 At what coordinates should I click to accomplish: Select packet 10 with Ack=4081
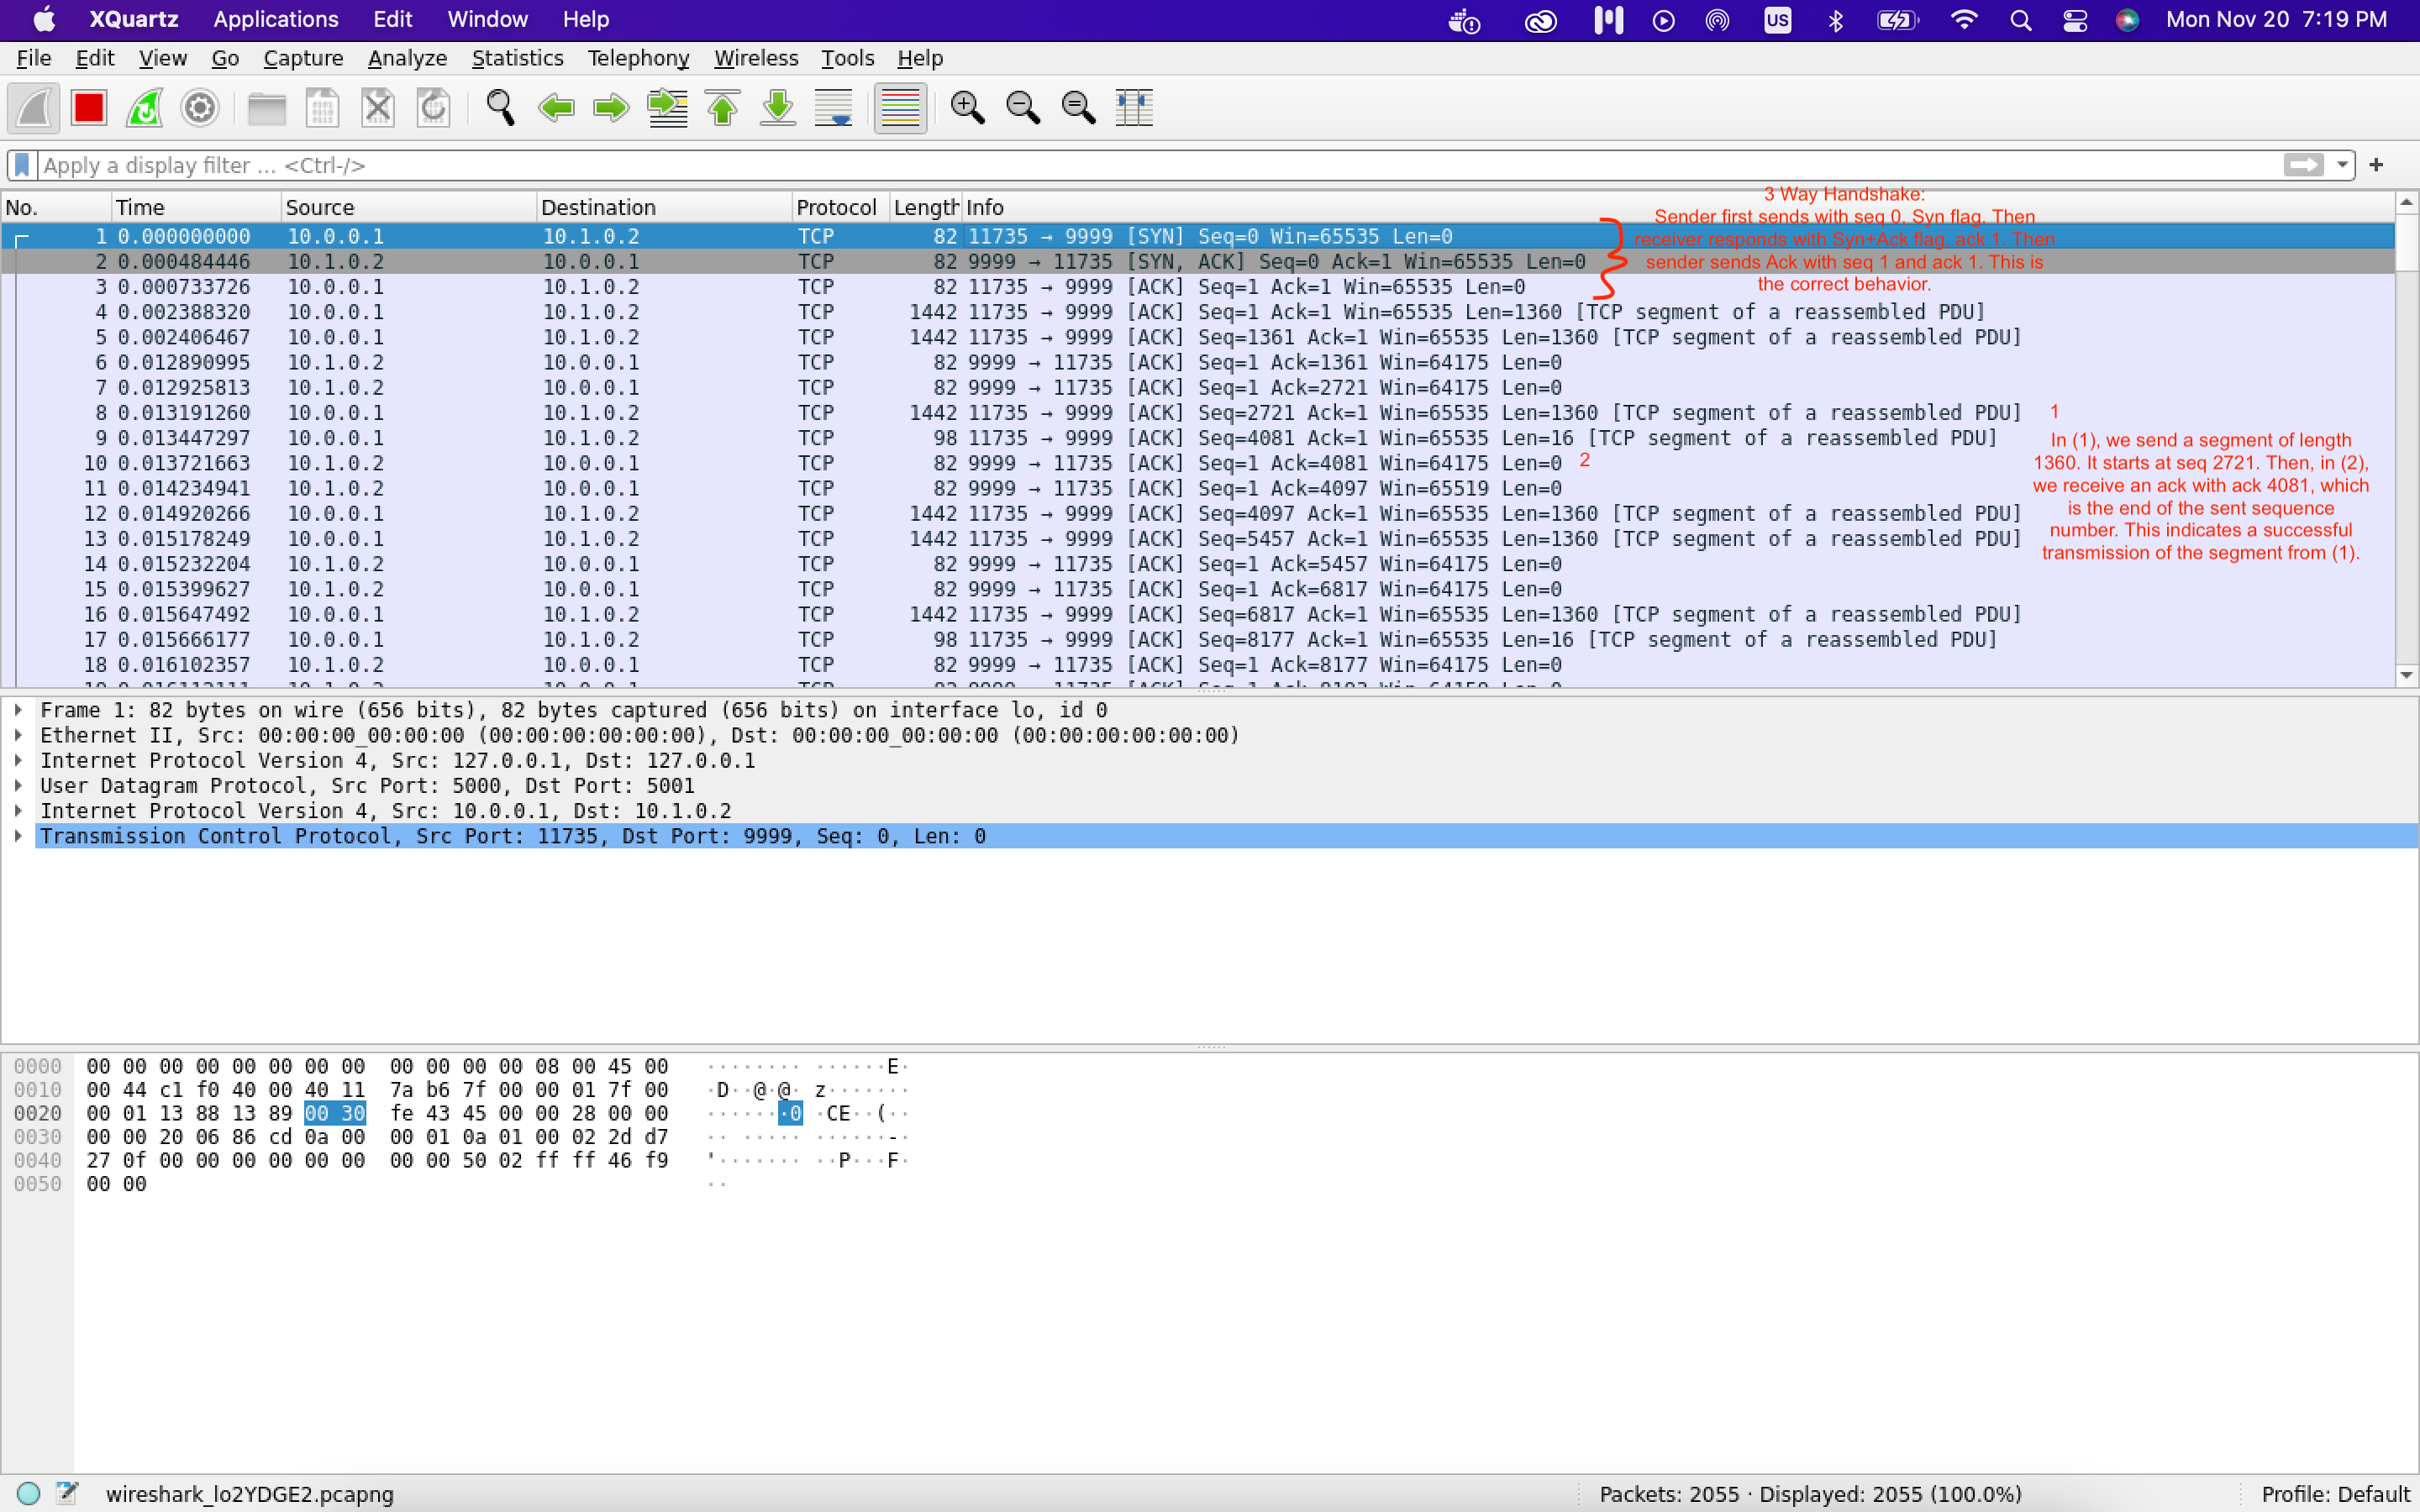pos(1198,463)
